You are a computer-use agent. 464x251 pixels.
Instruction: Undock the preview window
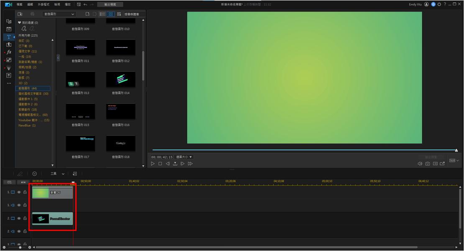tap(442, 164)
